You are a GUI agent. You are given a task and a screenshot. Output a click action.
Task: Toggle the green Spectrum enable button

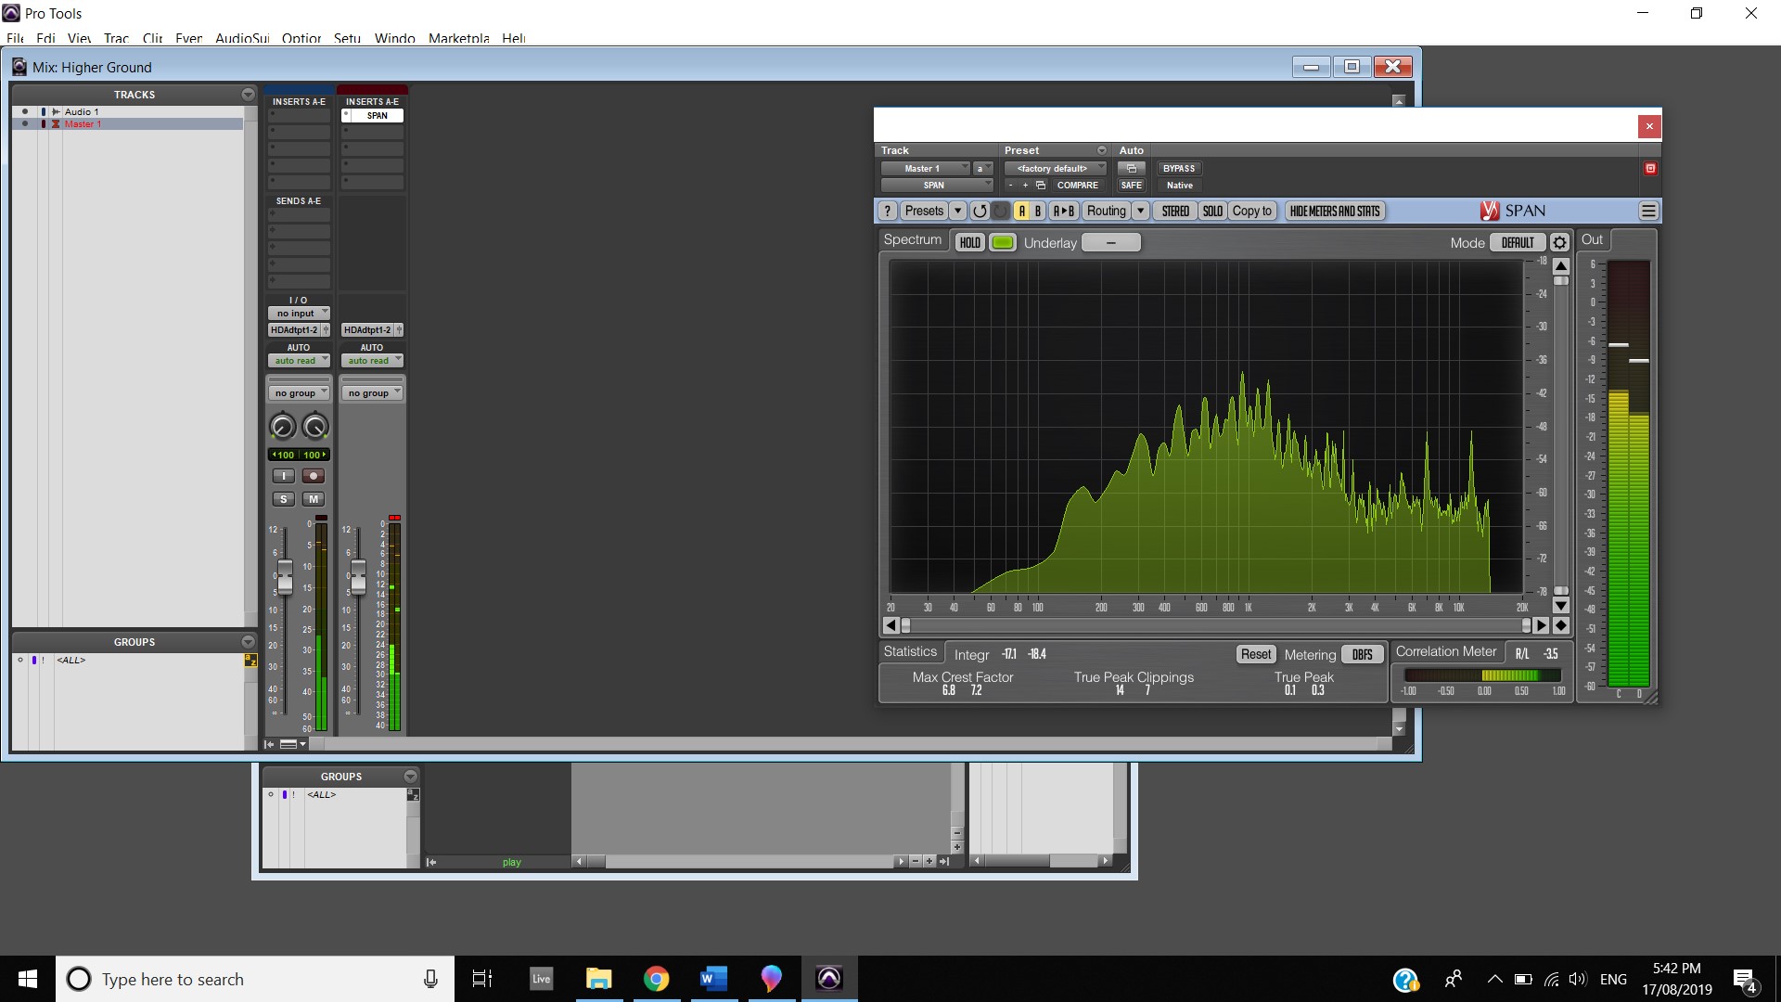pos(1003,242)
